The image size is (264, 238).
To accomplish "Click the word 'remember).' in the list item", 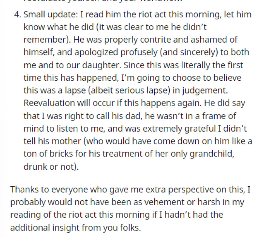I will 47,40.
